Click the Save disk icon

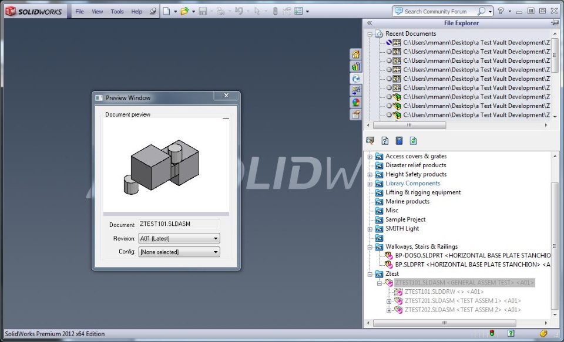tap(203, 12)
